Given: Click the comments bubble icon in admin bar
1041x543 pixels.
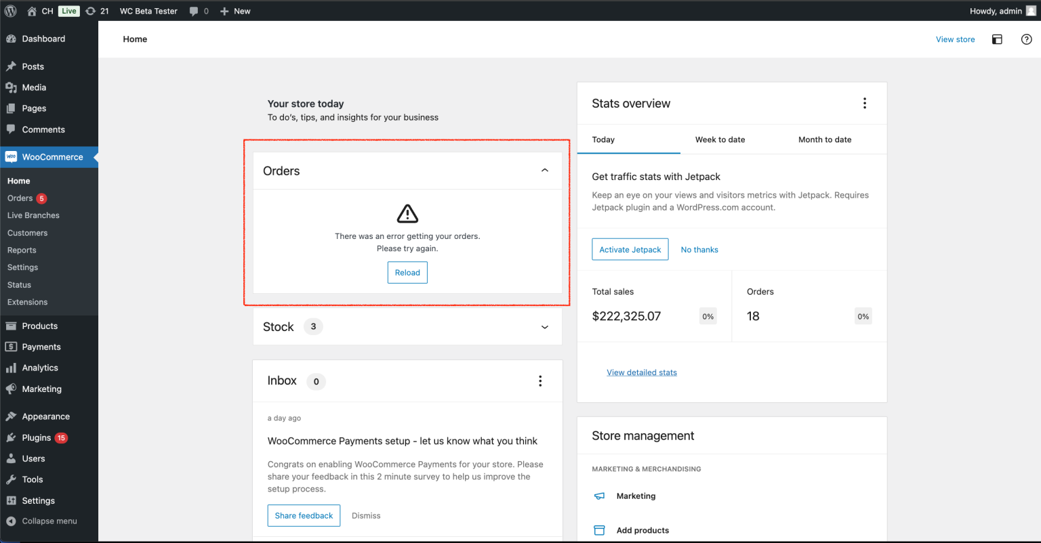Looking at the screenshot, I should [195, 11].
